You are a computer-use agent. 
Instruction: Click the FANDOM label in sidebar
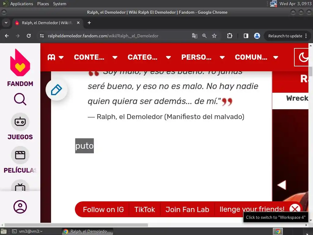tap(20, 84)
